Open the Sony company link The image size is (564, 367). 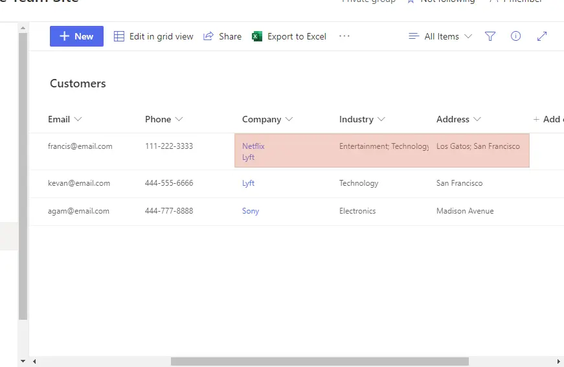(x=251, y=212)
